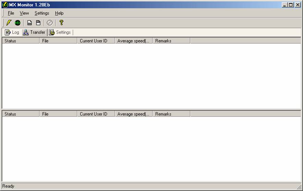
Task: Click upper list Current User ID header
Action: point(96,41)
